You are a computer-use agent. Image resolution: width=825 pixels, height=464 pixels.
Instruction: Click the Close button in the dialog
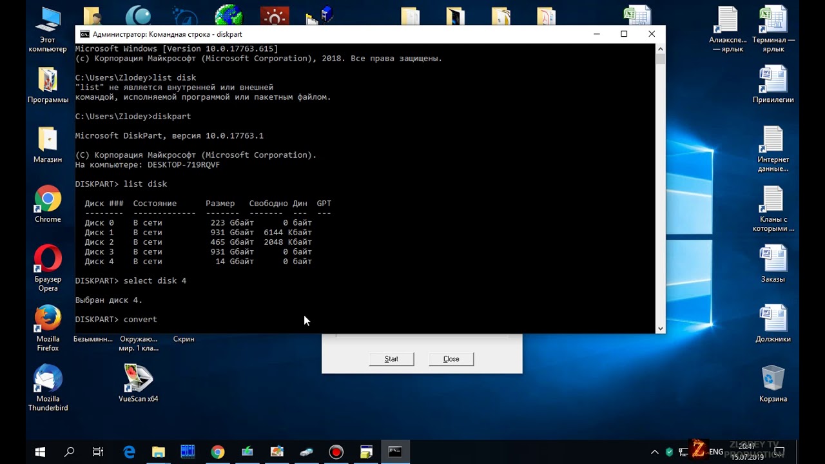451,359
